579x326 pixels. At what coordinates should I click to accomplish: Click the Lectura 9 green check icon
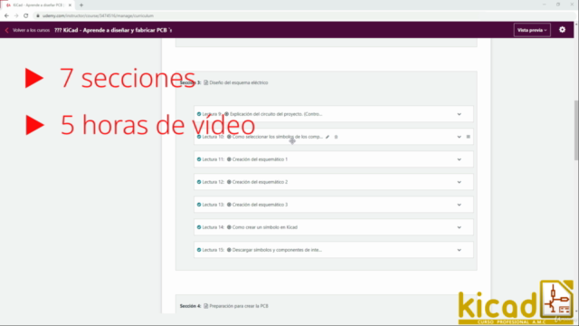click(199, 114)
